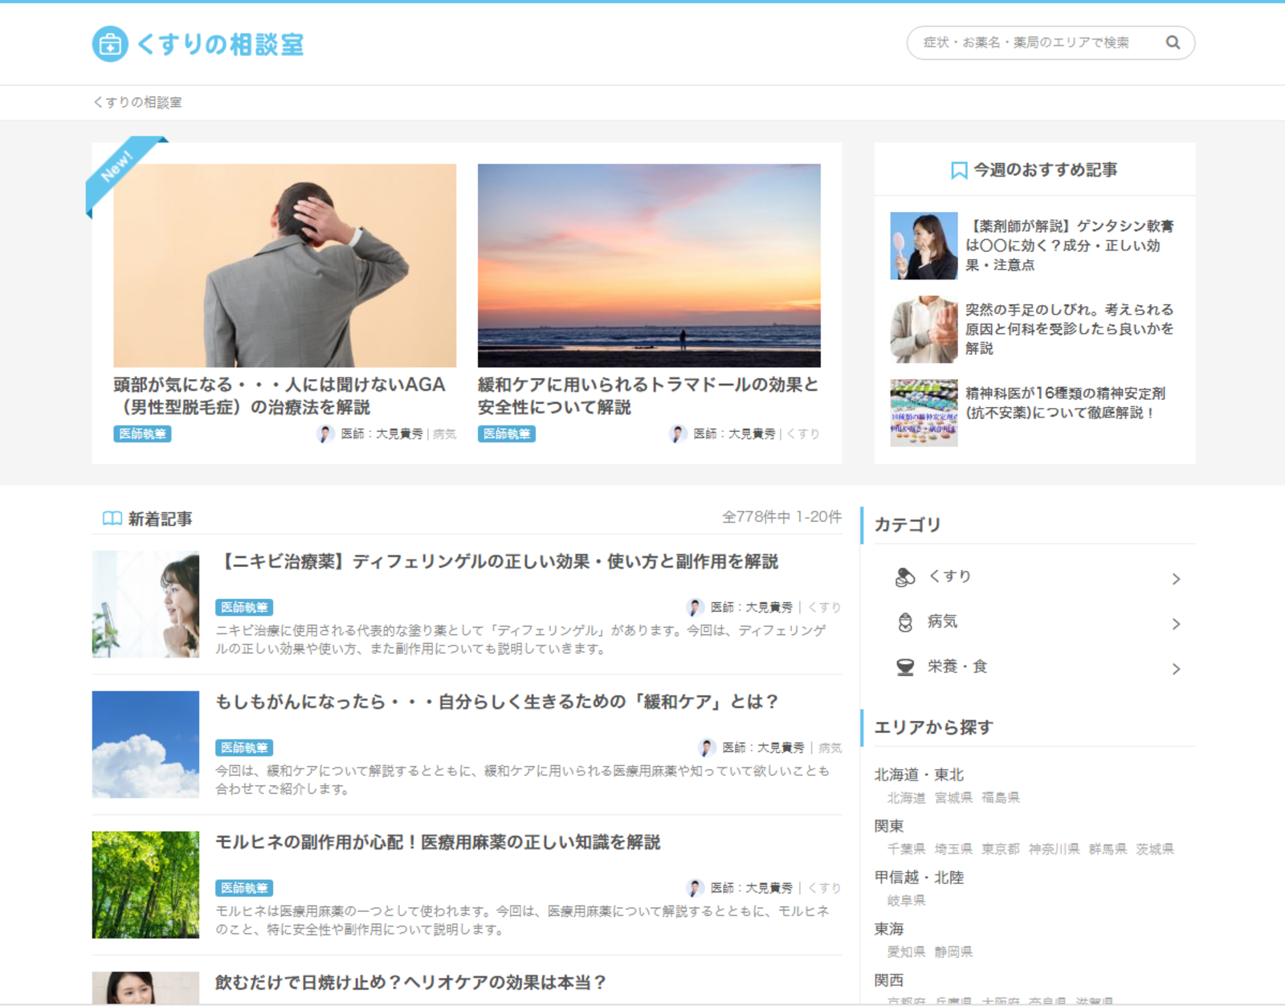Image resolution: width=1285 pixels, height=1006 pixels.
Task: Select 岐阜県 area link
Action: tap(906, 900)
